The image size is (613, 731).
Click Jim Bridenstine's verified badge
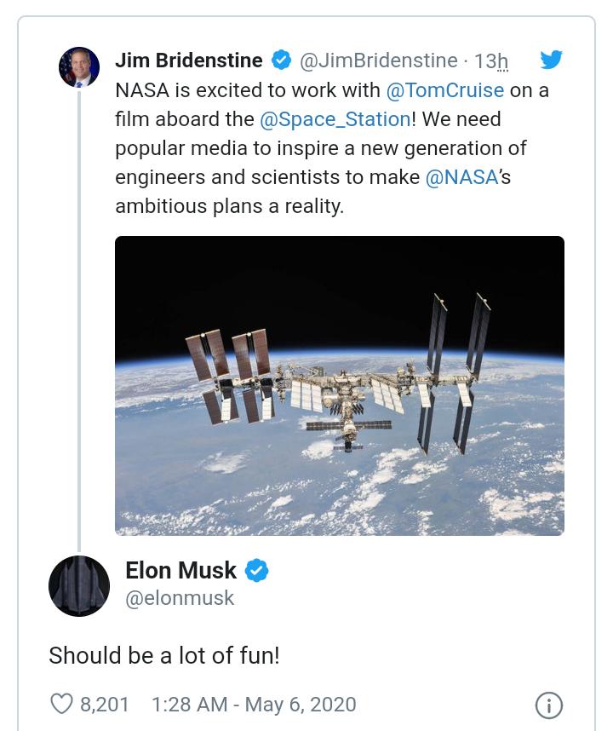click(x=281, y=60)
